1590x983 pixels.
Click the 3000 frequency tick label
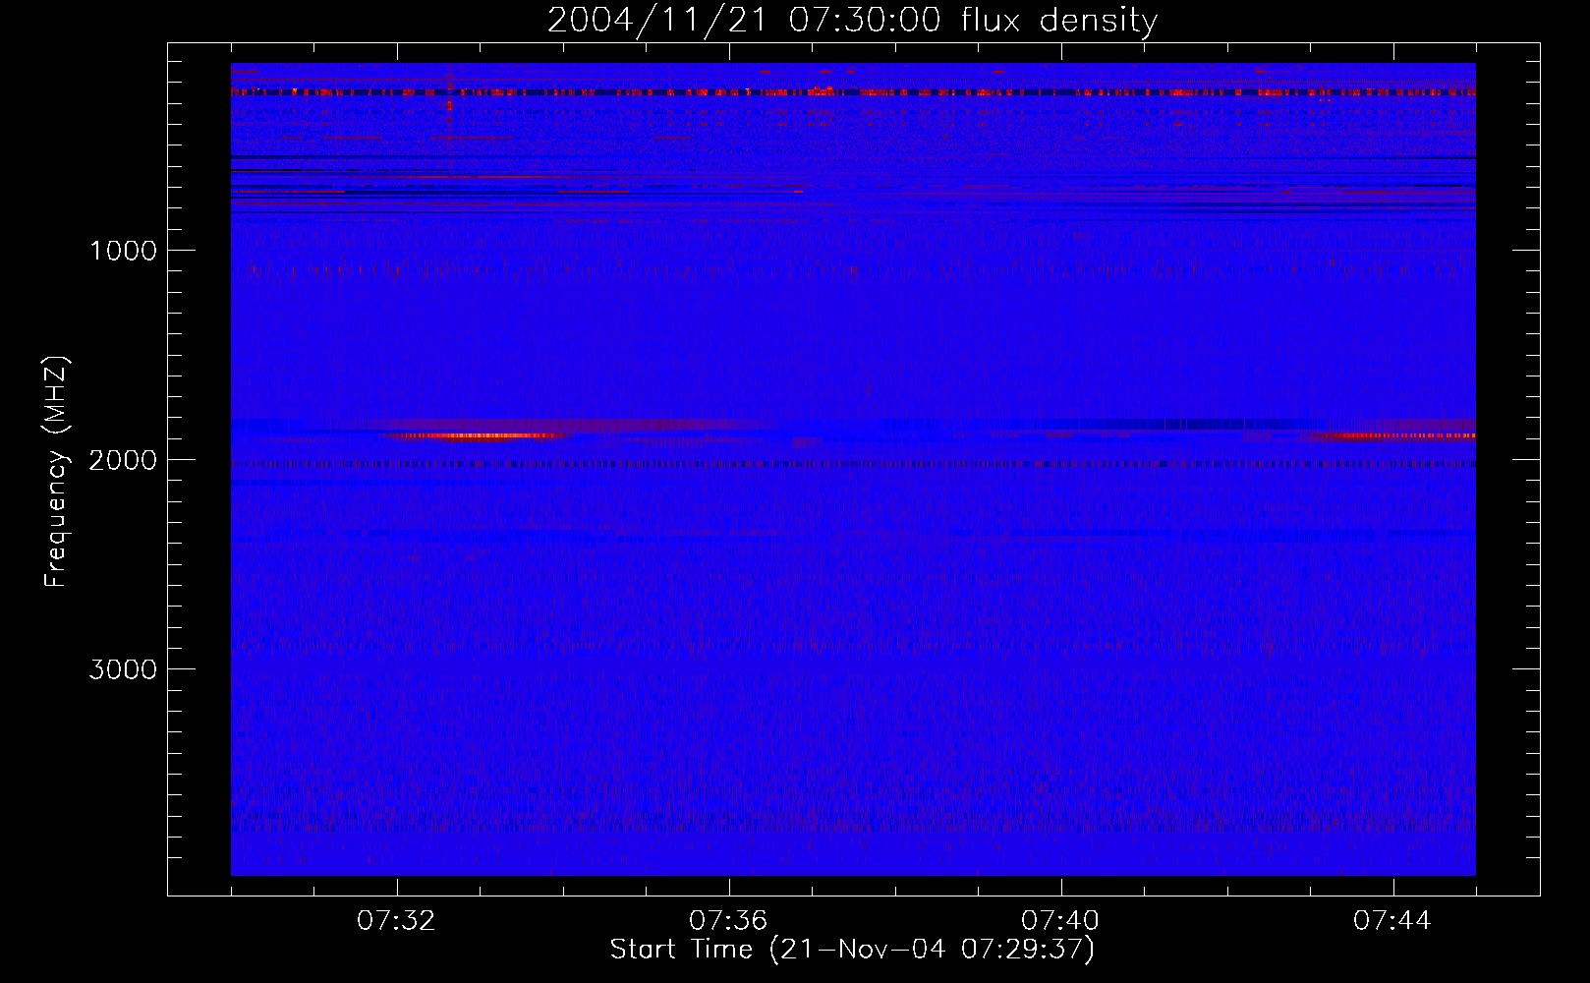click(123, 669)
